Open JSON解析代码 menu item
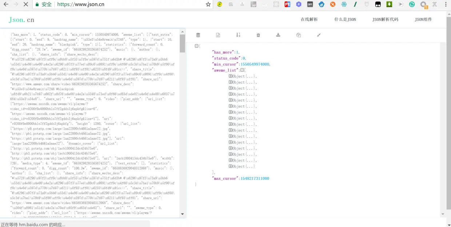Viewport: 451px width, 227px height. point(385,19)
